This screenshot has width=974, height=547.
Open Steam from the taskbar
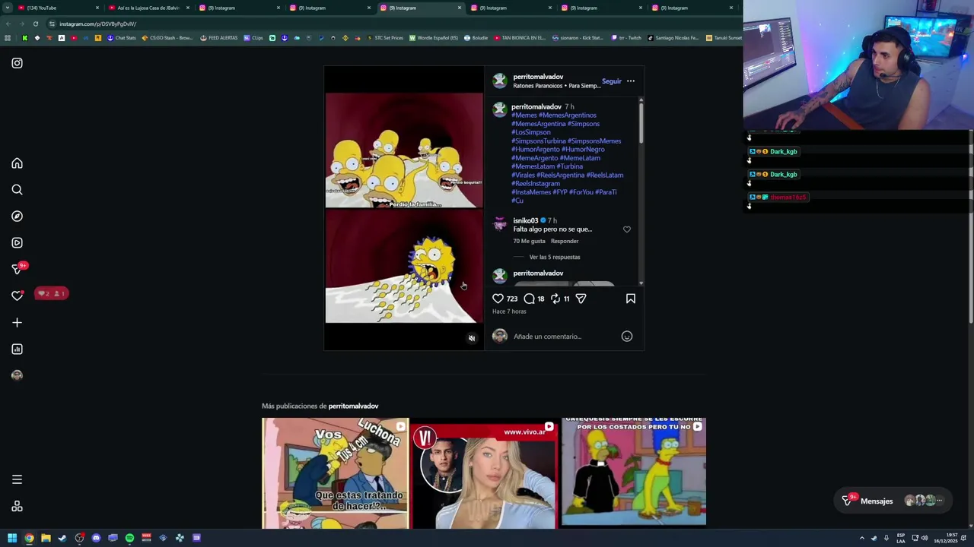(62, 538)
